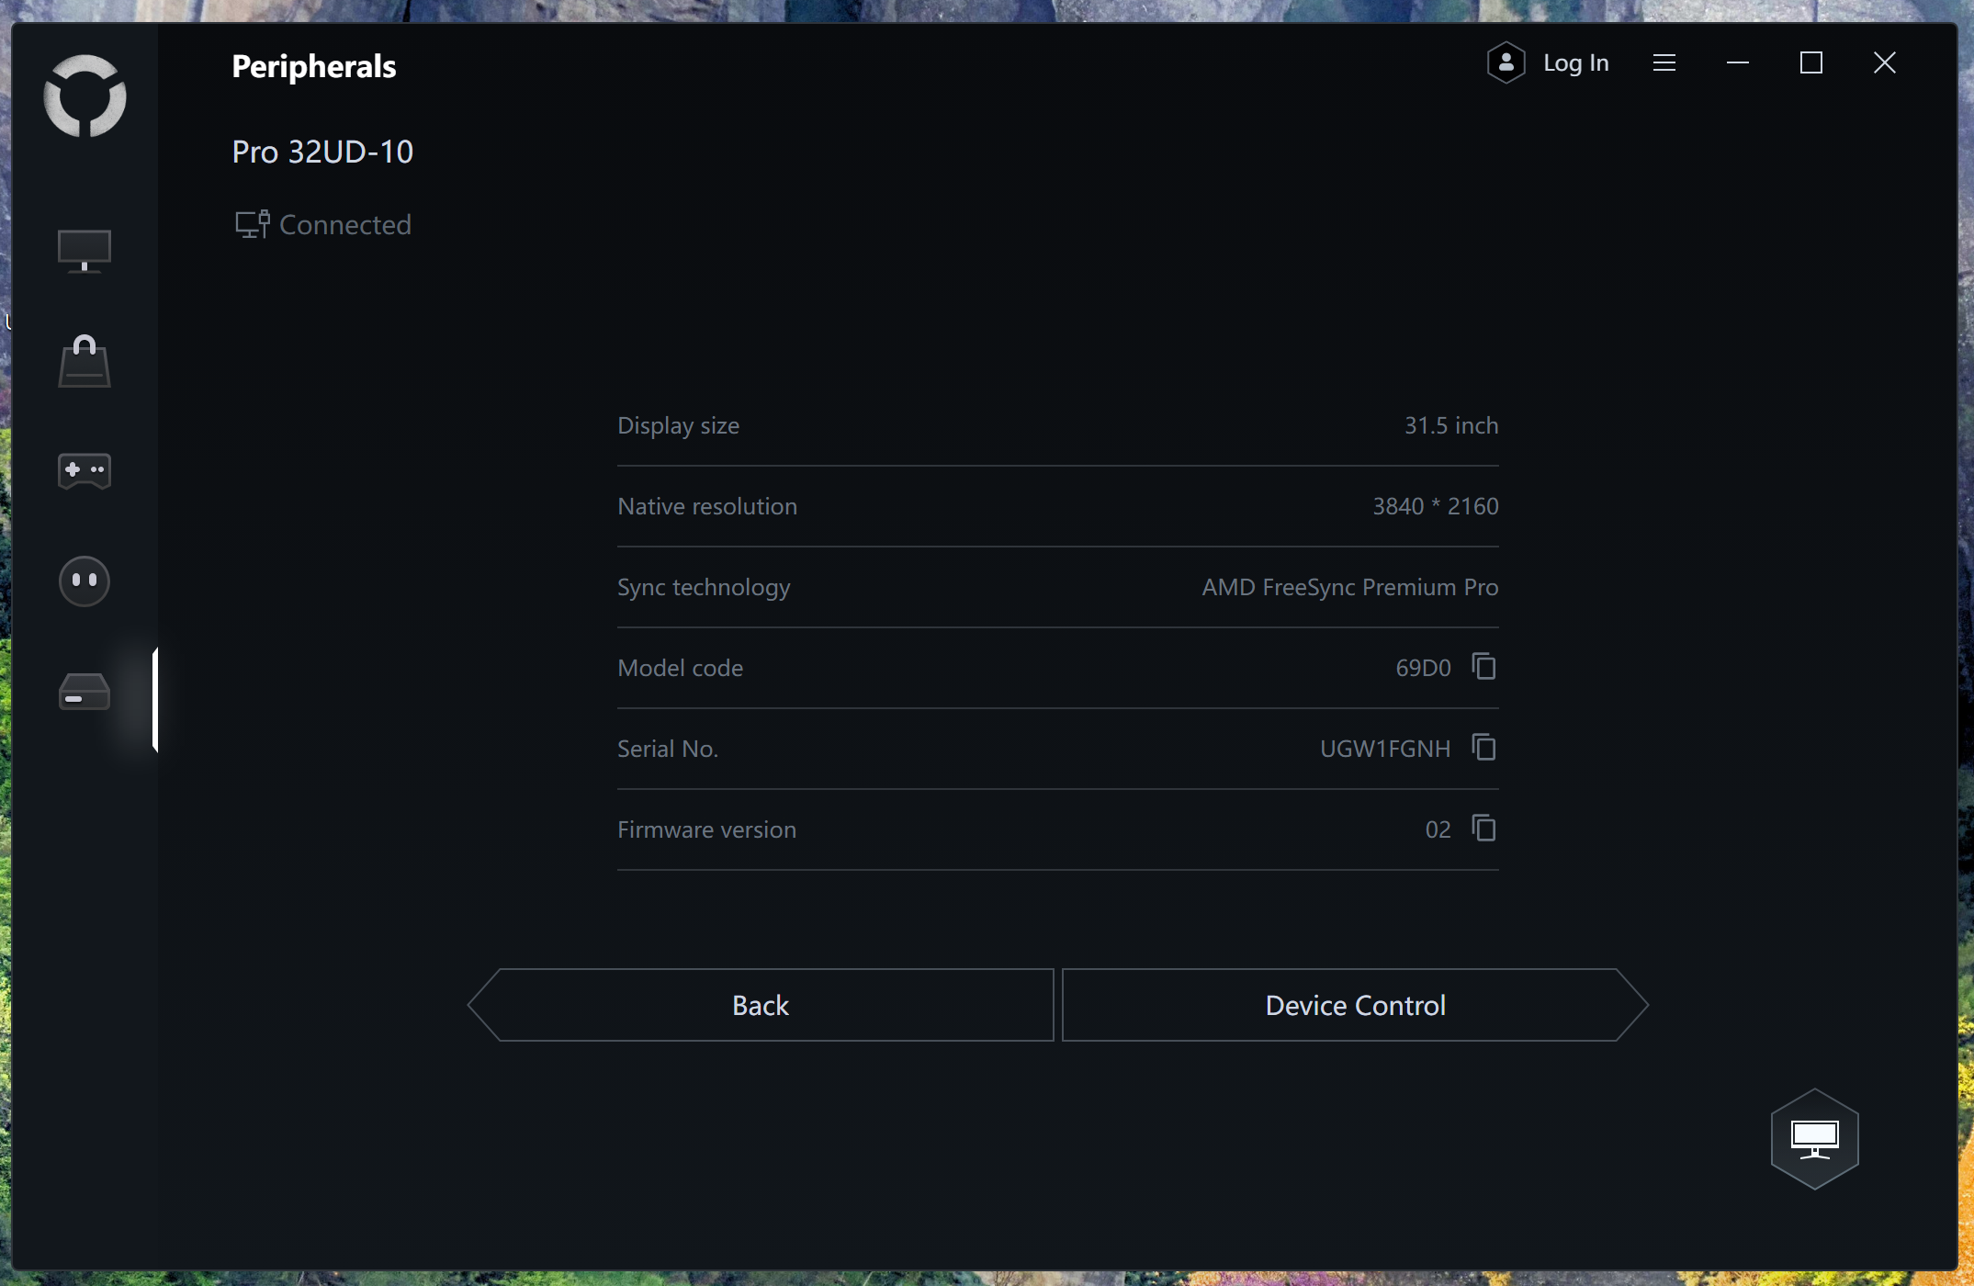Open the monitor section in sidebar

85,250
